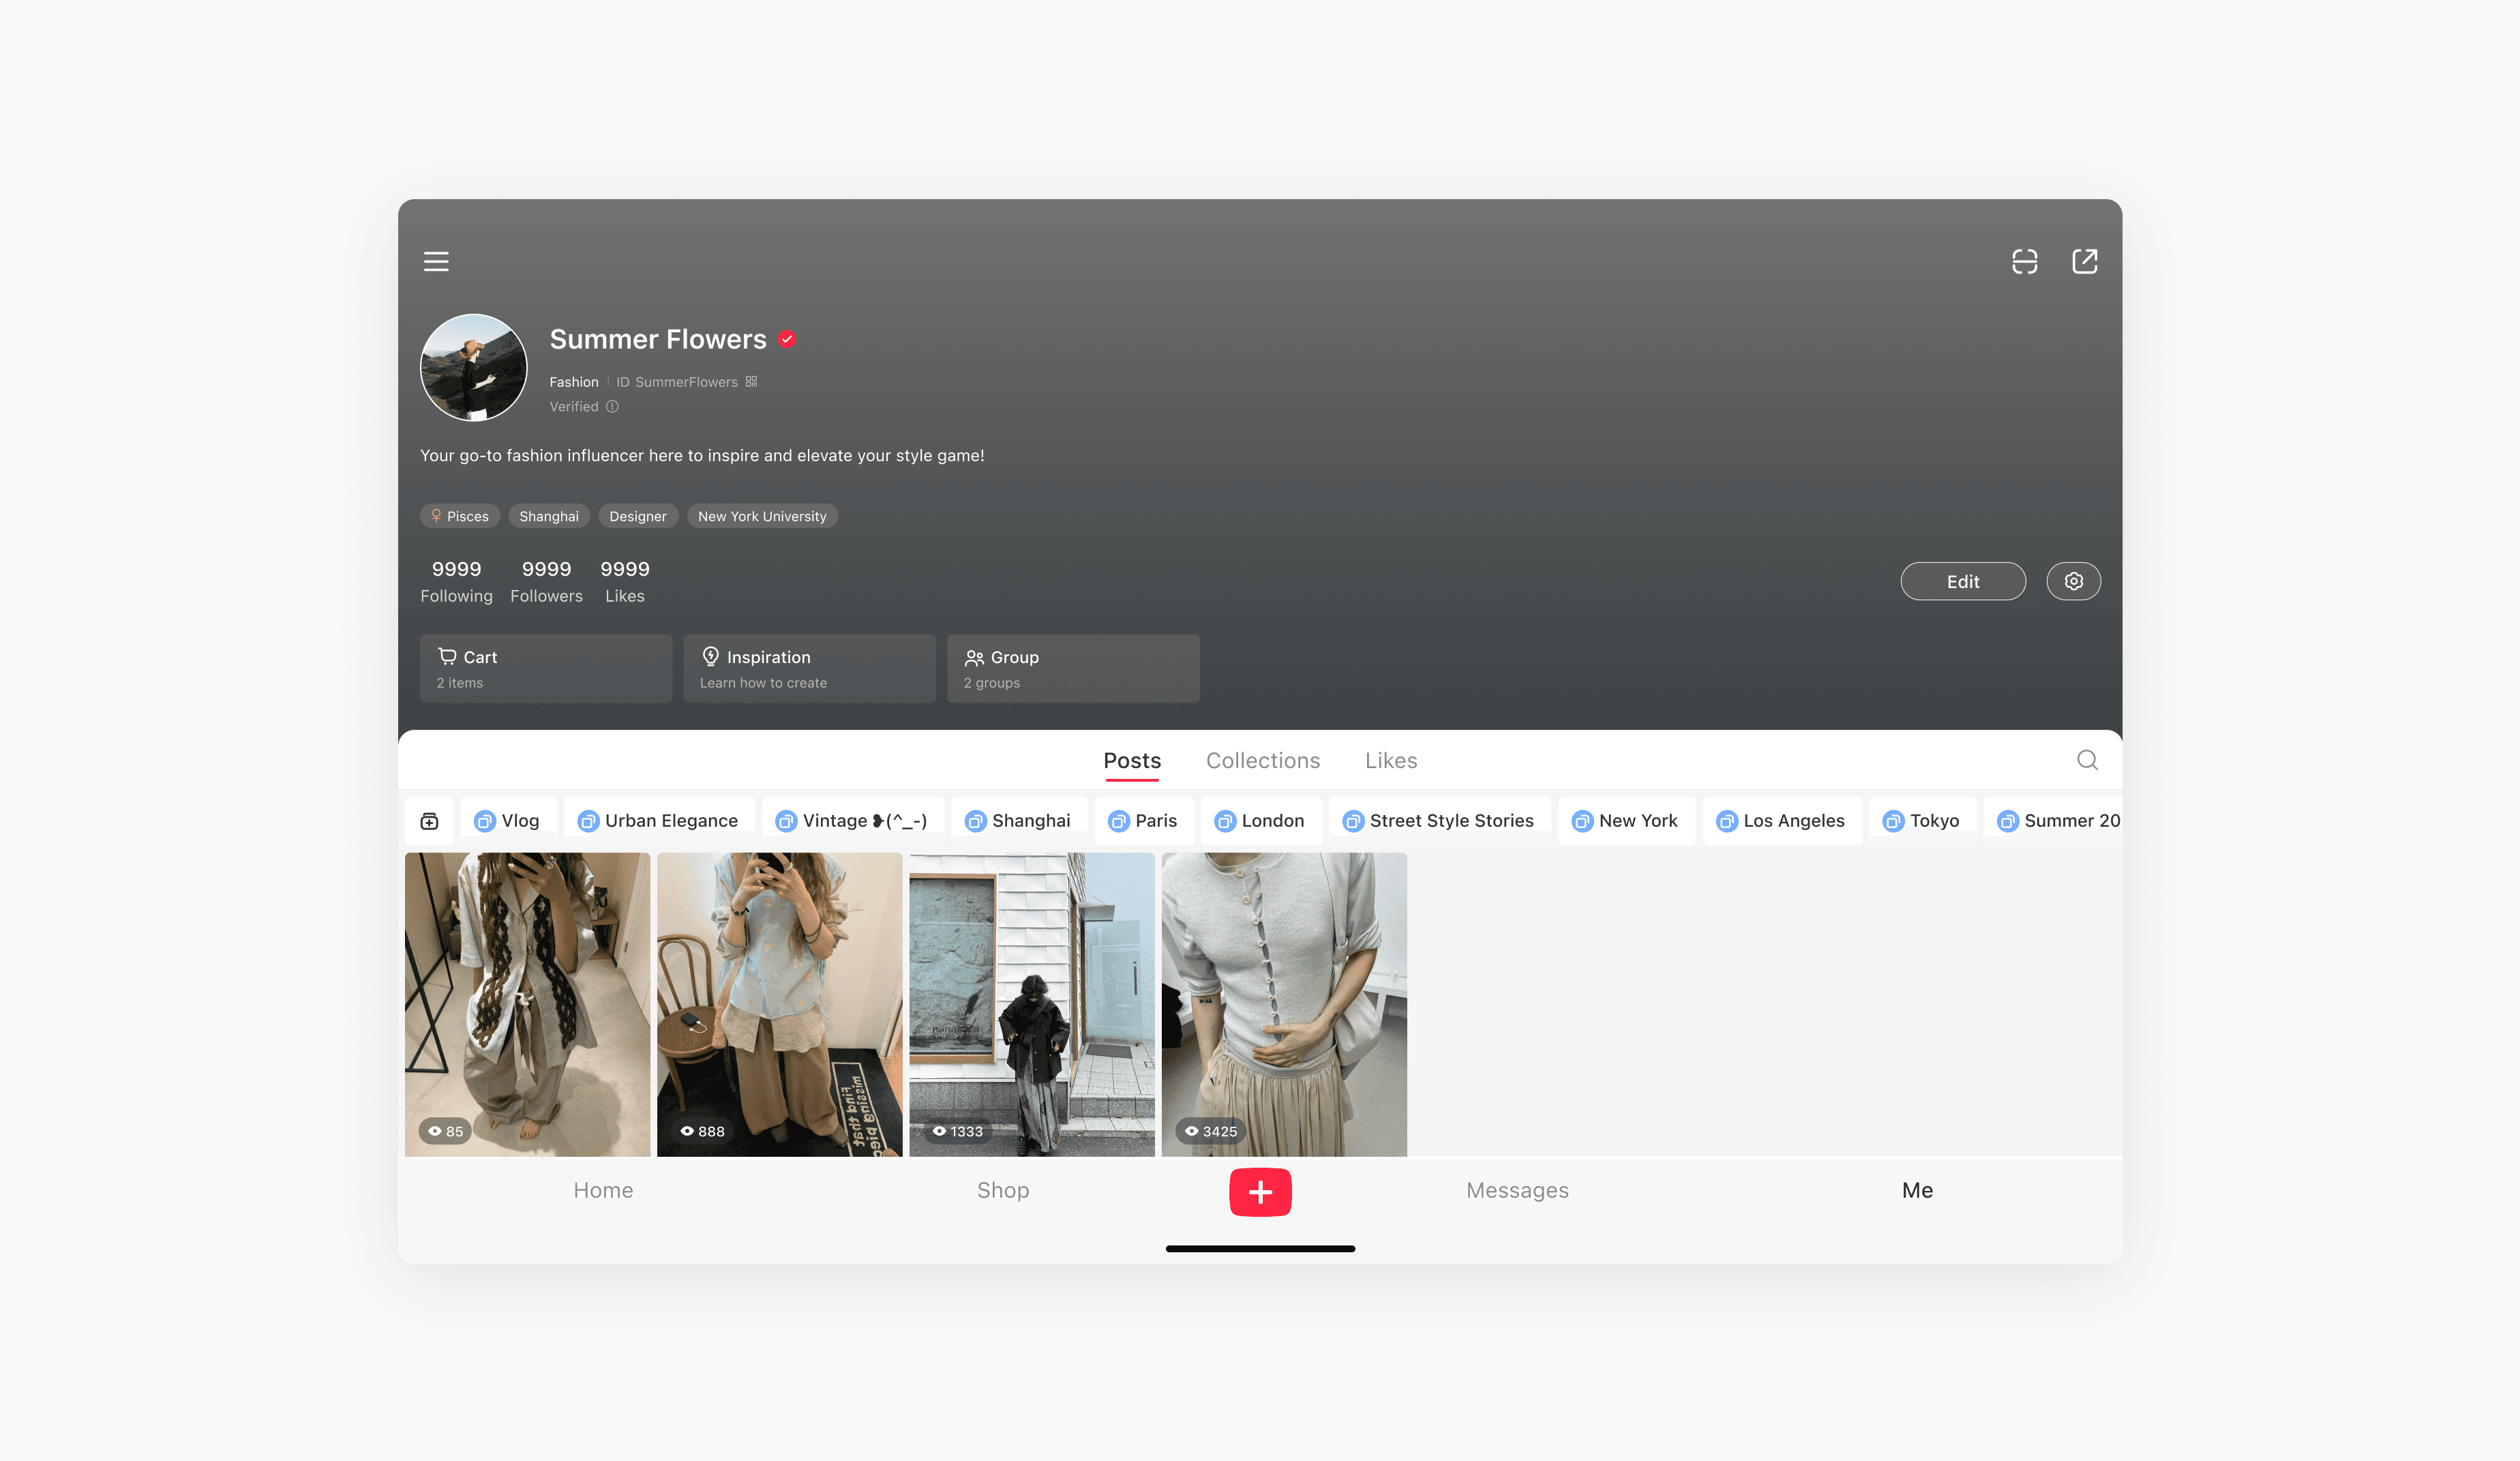Tap the scan QR code icon
2520x1461 pixels.
[x=2024, y=261]
